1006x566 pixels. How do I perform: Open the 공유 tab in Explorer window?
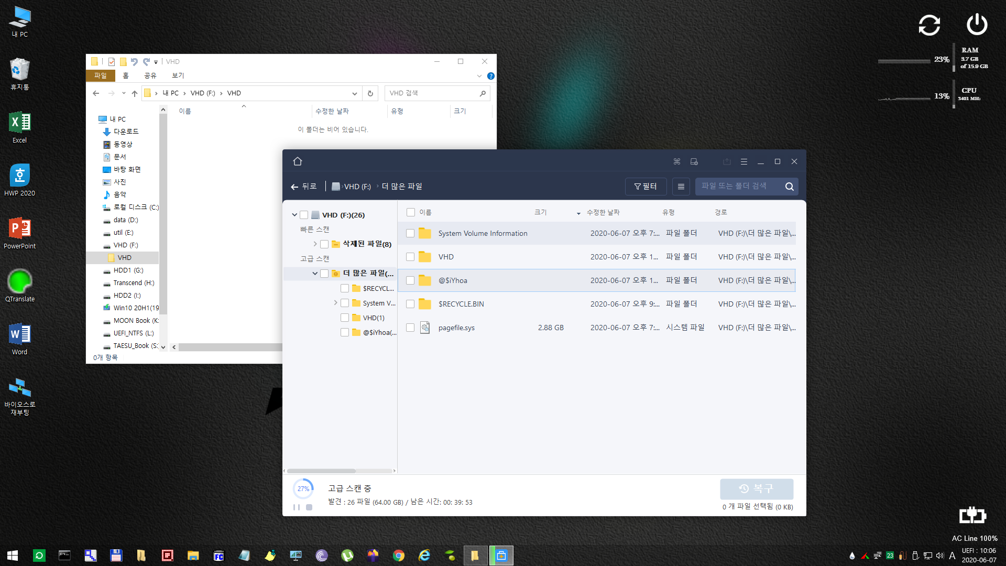[150, 75]
